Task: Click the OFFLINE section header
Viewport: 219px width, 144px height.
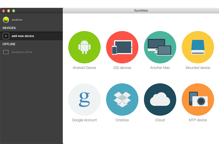Action: tap(9, 44)
